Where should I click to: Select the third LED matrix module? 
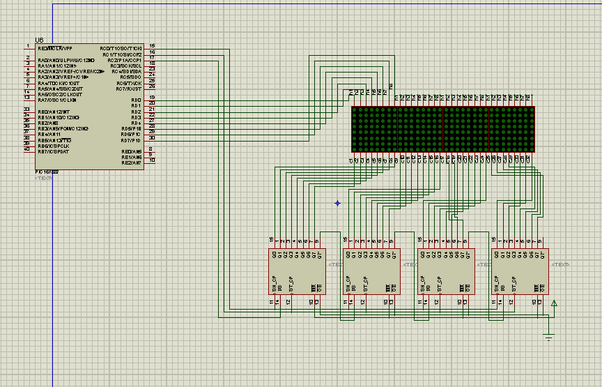pos(466,129)
